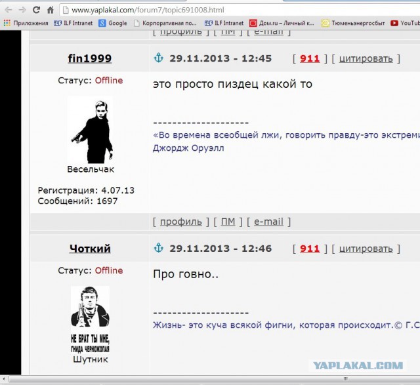Click anchor icon of 12:46 post
Screen dimensions: 420x385
click(159, 248)
